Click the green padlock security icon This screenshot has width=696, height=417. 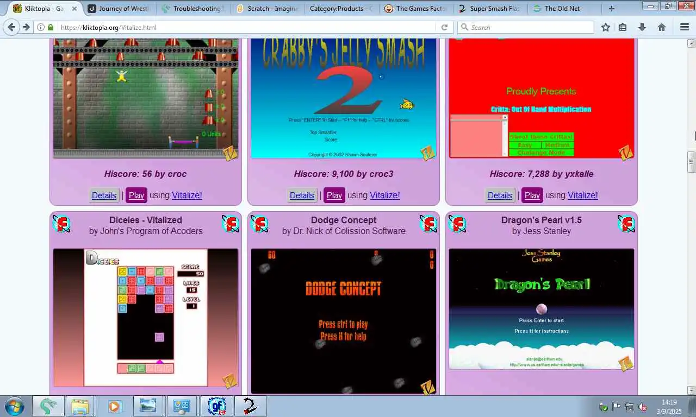[x=51, y=27]
